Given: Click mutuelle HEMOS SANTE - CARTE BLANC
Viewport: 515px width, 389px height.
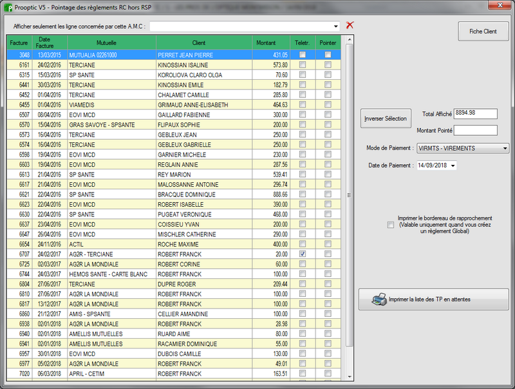Looking at the screenshot, I should click(108, 274).
